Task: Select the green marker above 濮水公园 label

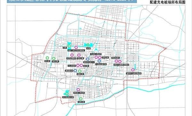Action: (81, 99)
